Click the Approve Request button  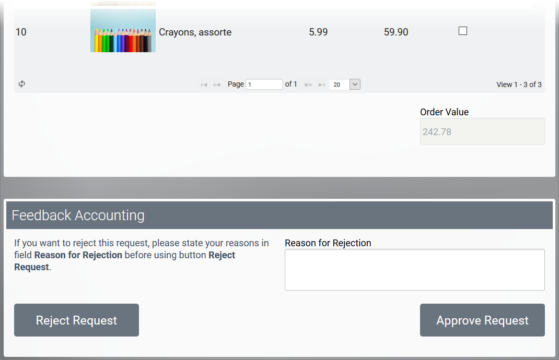482,320
